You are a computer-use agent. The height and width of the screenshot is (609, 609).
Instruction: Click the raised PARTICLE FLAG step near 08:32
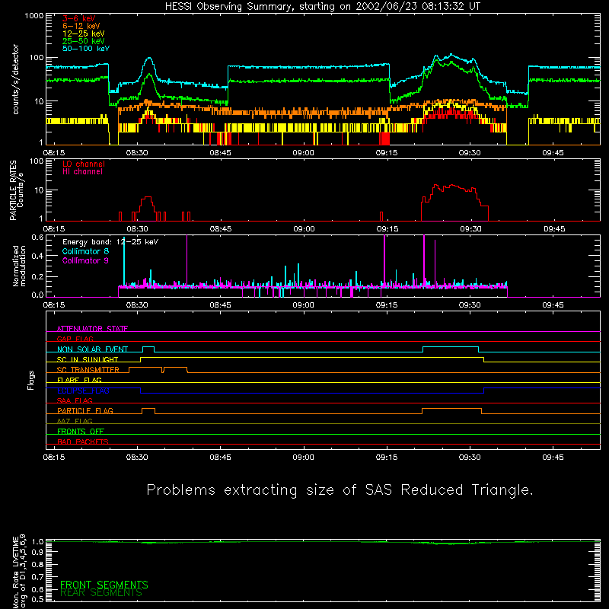[148, 409]
